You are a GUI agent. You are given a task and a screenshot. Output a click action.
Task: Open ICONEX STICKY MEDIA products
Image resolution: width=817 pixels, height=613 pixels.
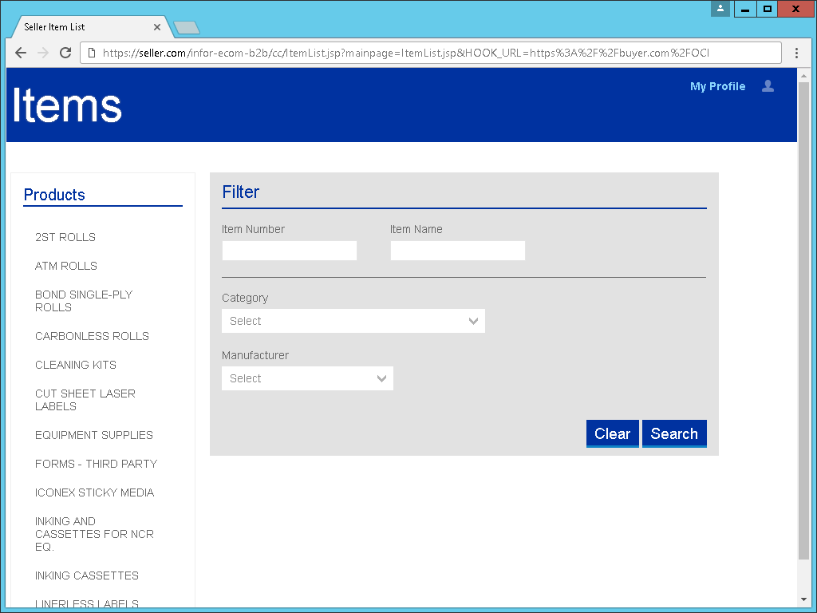point(94,492)
